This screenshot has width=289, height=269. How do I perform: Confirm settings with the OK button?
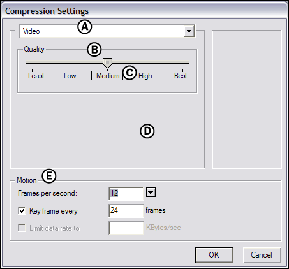click(x=214, y=255)
